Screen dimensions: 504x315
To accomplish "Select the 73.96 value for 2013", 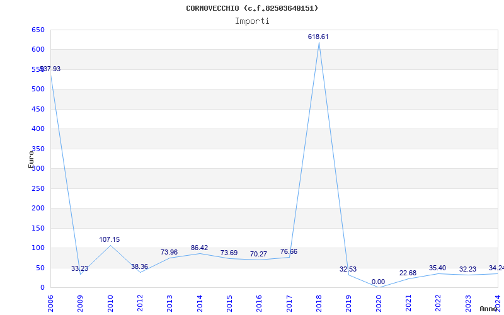I will (169, 253).
